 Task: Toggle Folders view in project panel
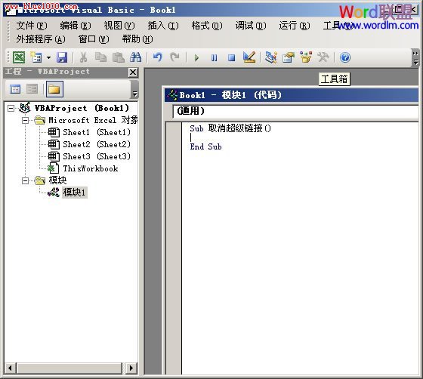[54, 89]
